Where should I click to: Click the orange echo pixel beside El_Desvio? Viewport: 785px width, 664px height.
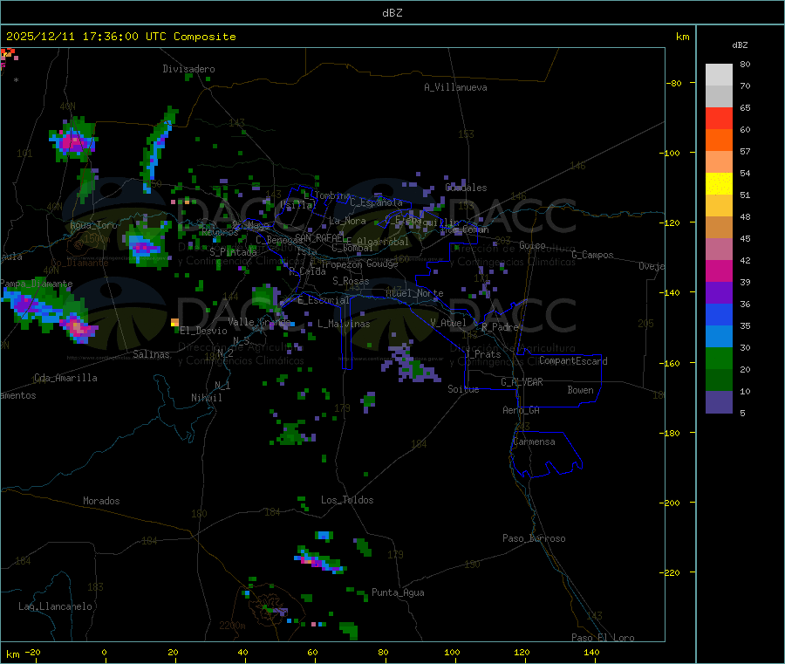[x=174, y=322]
